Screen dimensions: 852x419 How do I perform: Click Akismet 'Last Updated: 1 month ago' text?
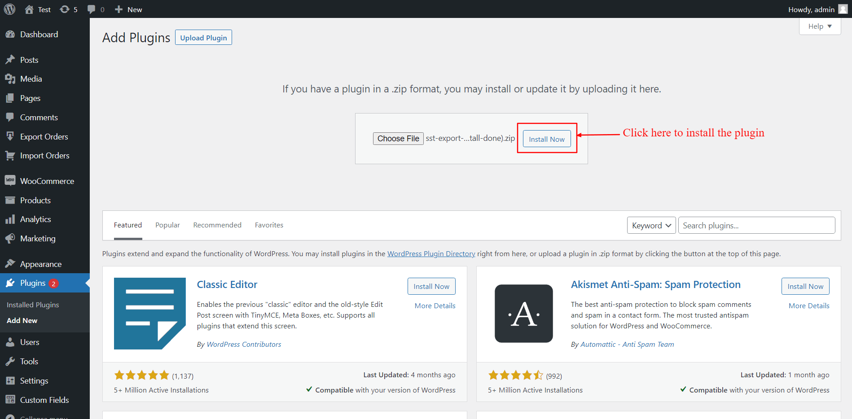[x=785, y=375]
